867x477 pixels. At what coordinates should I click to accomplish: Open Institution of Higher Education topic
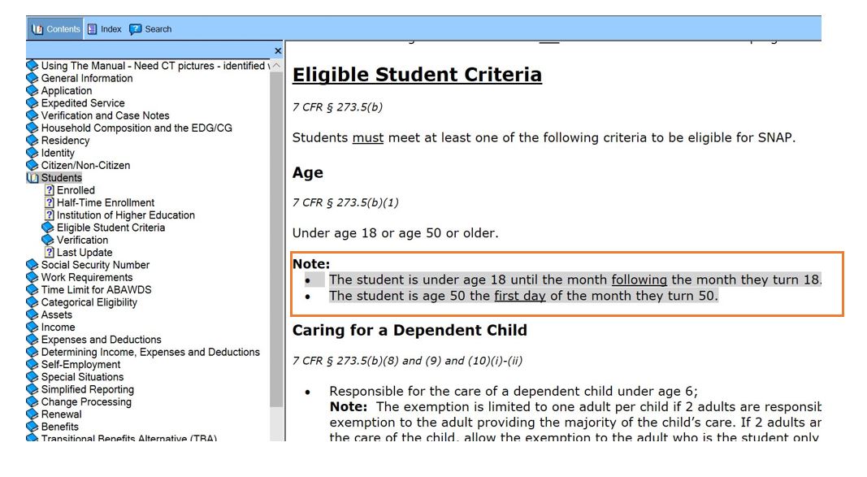[x=125, y=215]
